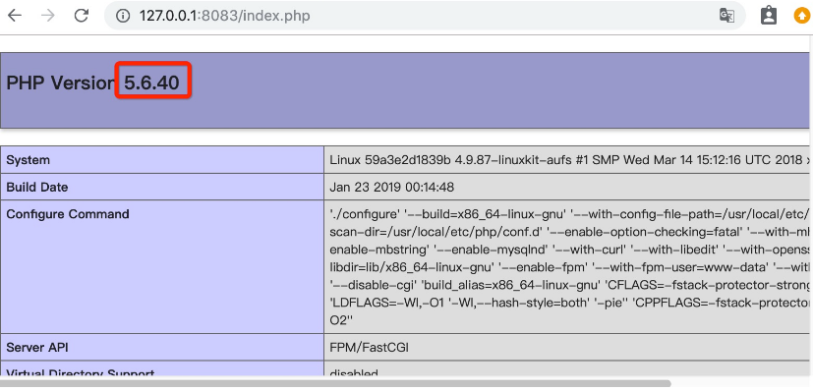
Task: Click the Configure Command label cell
Action: (162, 266)
